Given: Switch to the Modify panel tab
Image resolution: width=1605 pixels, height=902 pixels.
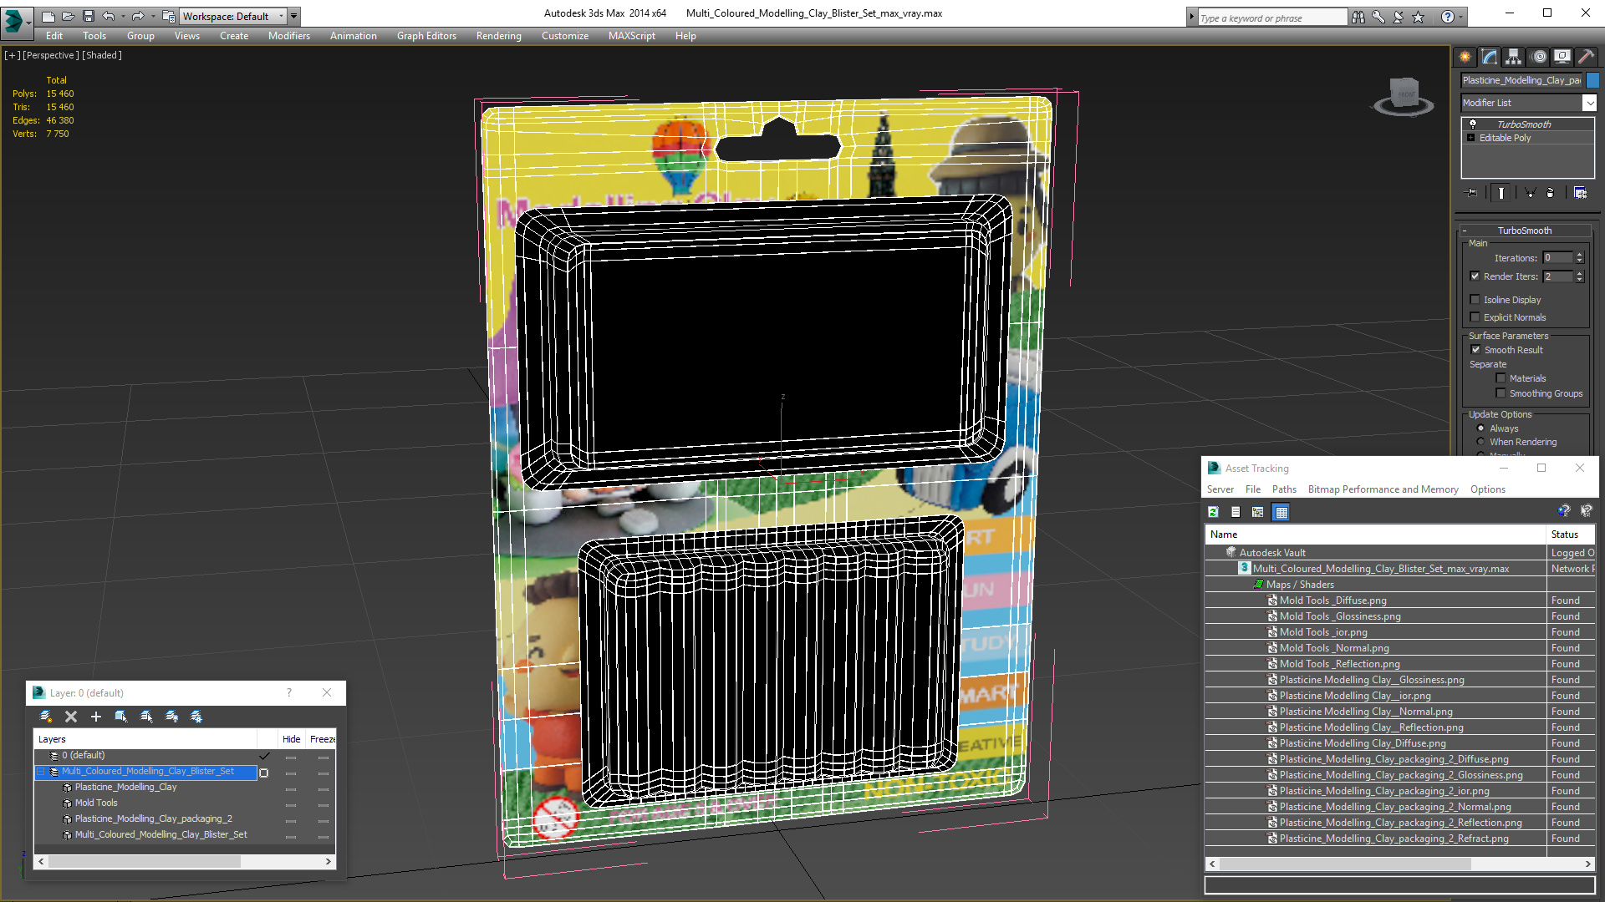Looking at the screenshot, I should coord(1490,57).
